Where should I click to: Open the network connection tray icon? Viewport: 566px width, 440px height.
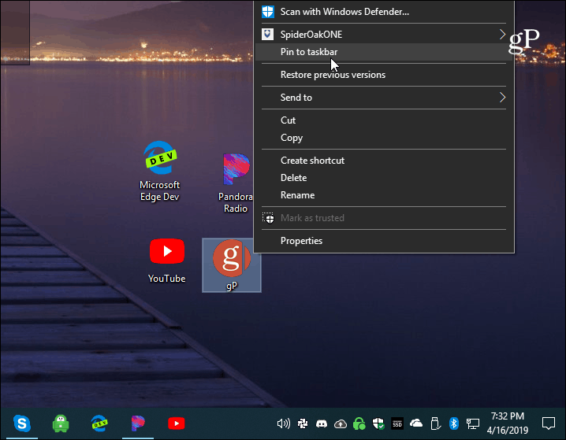point(473,423)
